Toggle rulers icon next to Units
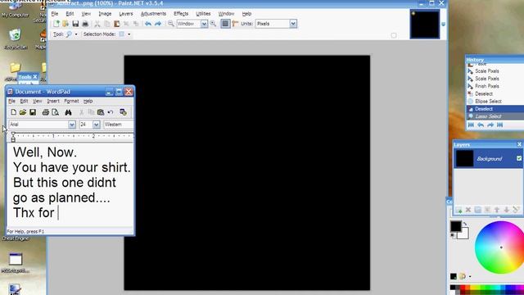 [x=235, y=24]
